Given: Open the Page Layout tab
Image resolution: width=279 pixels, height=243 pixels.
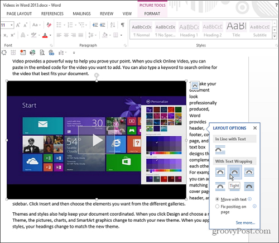Looking at the screenshot, I should pos(19,13).
